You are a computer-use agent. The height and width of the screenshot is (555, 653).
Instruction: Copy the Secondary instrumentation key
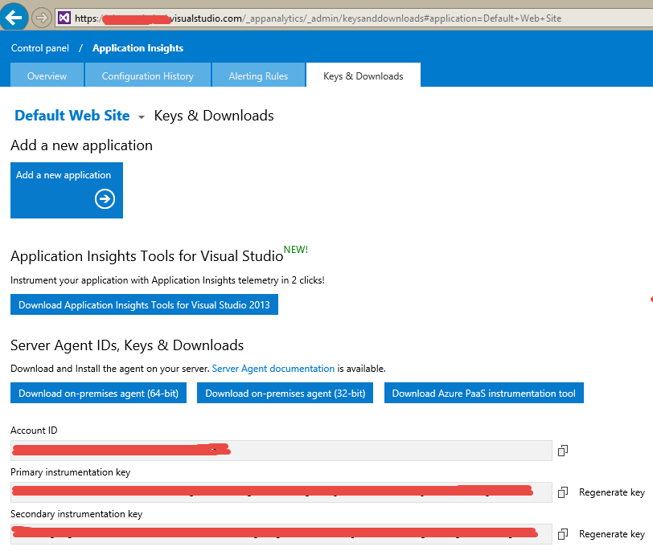[563, 534]
